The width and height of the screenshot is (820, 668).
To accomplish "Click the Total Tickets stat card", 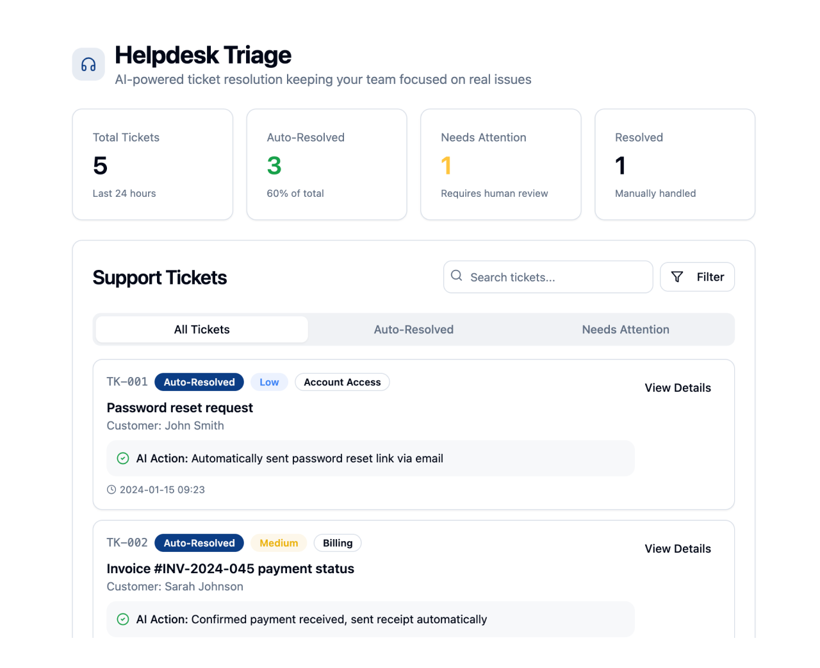I will coord(152,164).
